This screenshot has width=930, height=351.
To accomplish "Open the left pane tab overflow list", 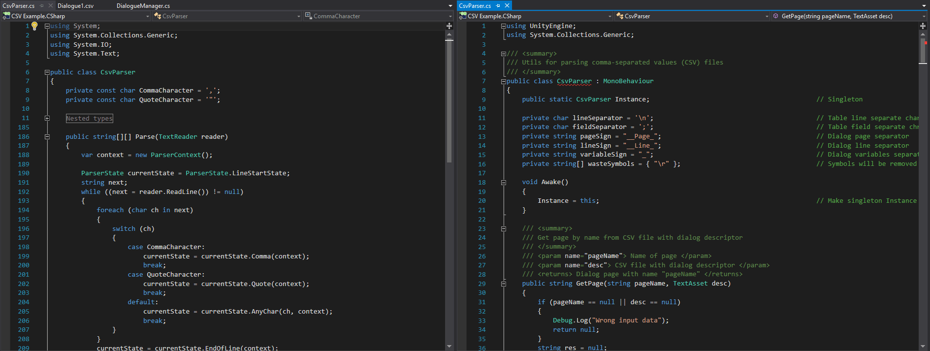I will tap(450, 6).
